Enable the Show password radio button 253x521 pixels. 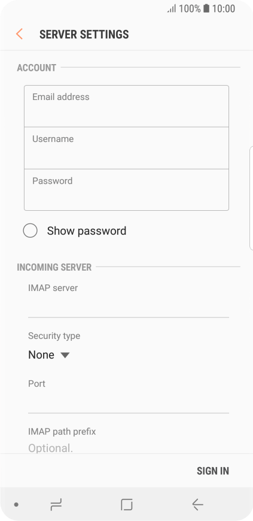[x=31, y=231]
